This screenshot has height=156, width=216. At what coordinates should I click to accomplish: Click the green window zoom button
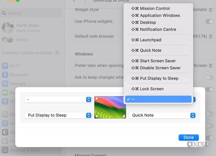point(18,1)
